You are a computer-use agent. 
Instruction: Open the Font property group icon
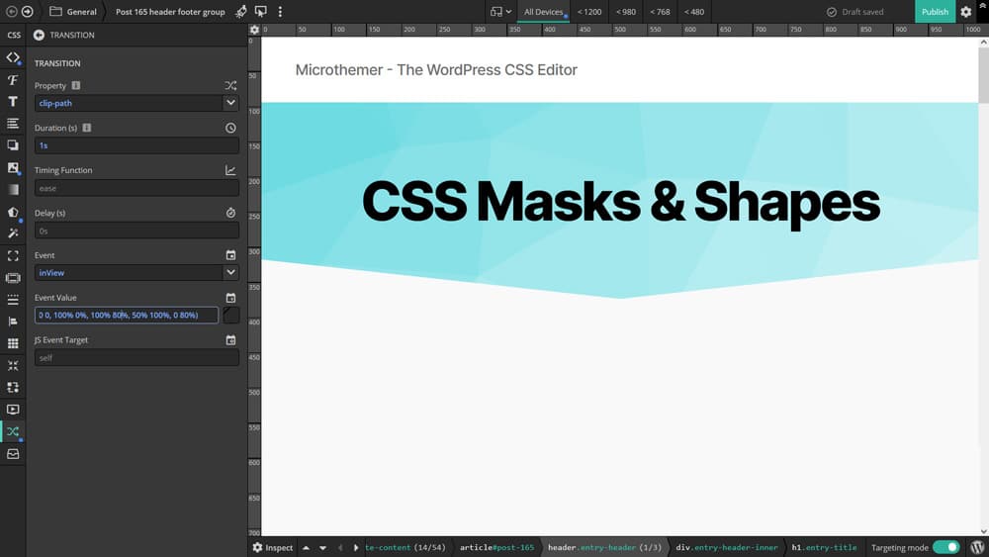[x=13, y=79]
